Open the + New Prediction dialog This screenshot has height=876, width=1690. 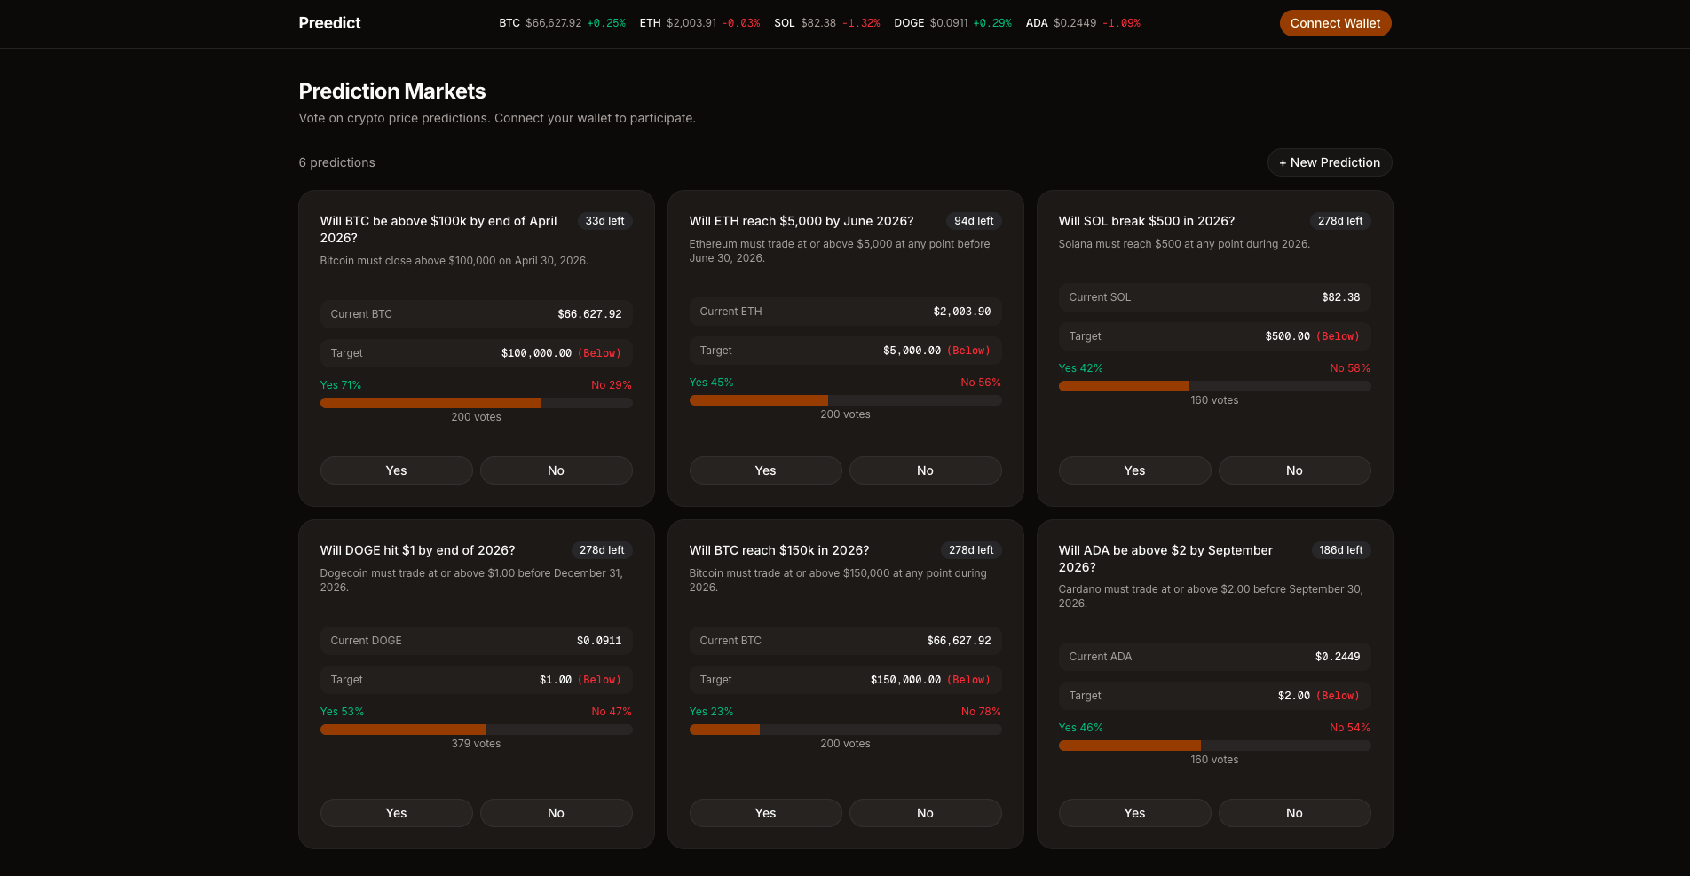1329,162
